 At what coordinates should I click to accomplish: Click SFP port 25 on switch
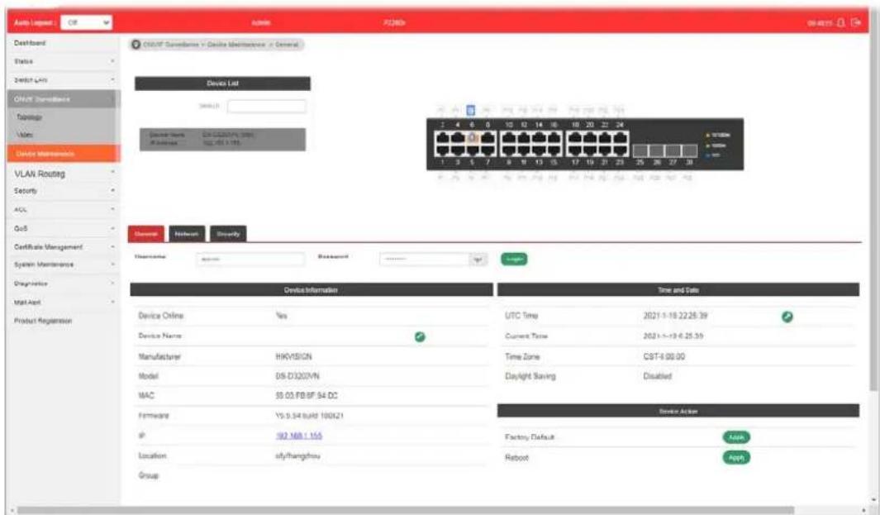coord(640,150)
